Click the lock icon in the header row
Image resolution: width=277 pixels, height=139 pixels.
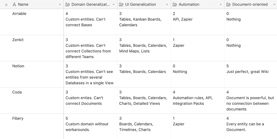coord(6,5)
